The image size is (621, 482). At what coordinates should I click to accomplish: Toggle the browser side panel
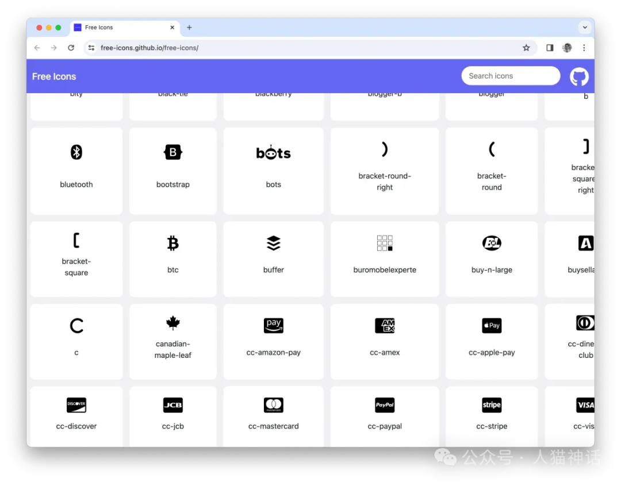click(550, 48)
